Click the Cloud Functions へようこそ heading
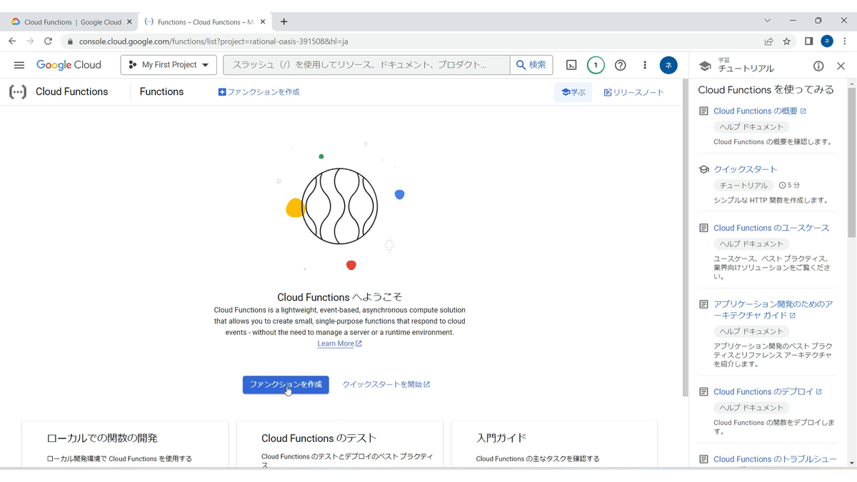This screenshot has width=857, height=482. [x=340, y=297]
